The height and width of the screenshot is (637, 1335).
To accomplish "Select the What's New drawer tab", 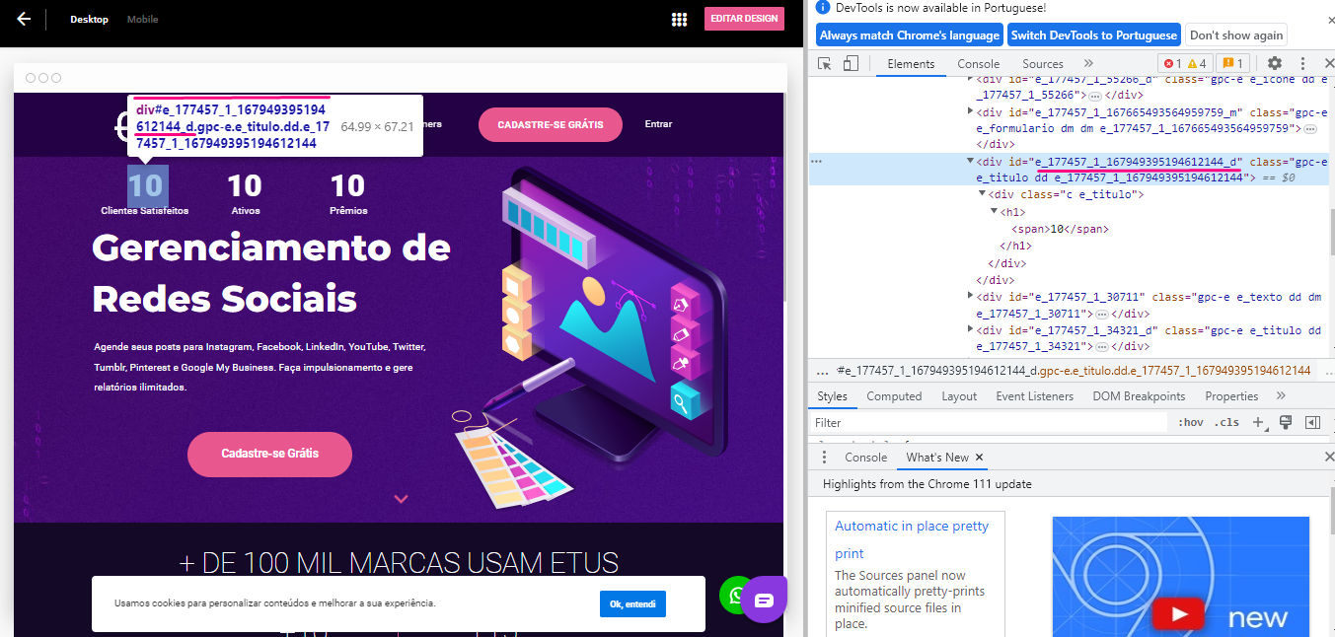I will coord(937,458).
